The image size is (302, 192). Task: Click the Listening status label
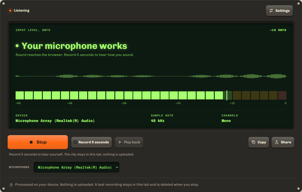22,11
